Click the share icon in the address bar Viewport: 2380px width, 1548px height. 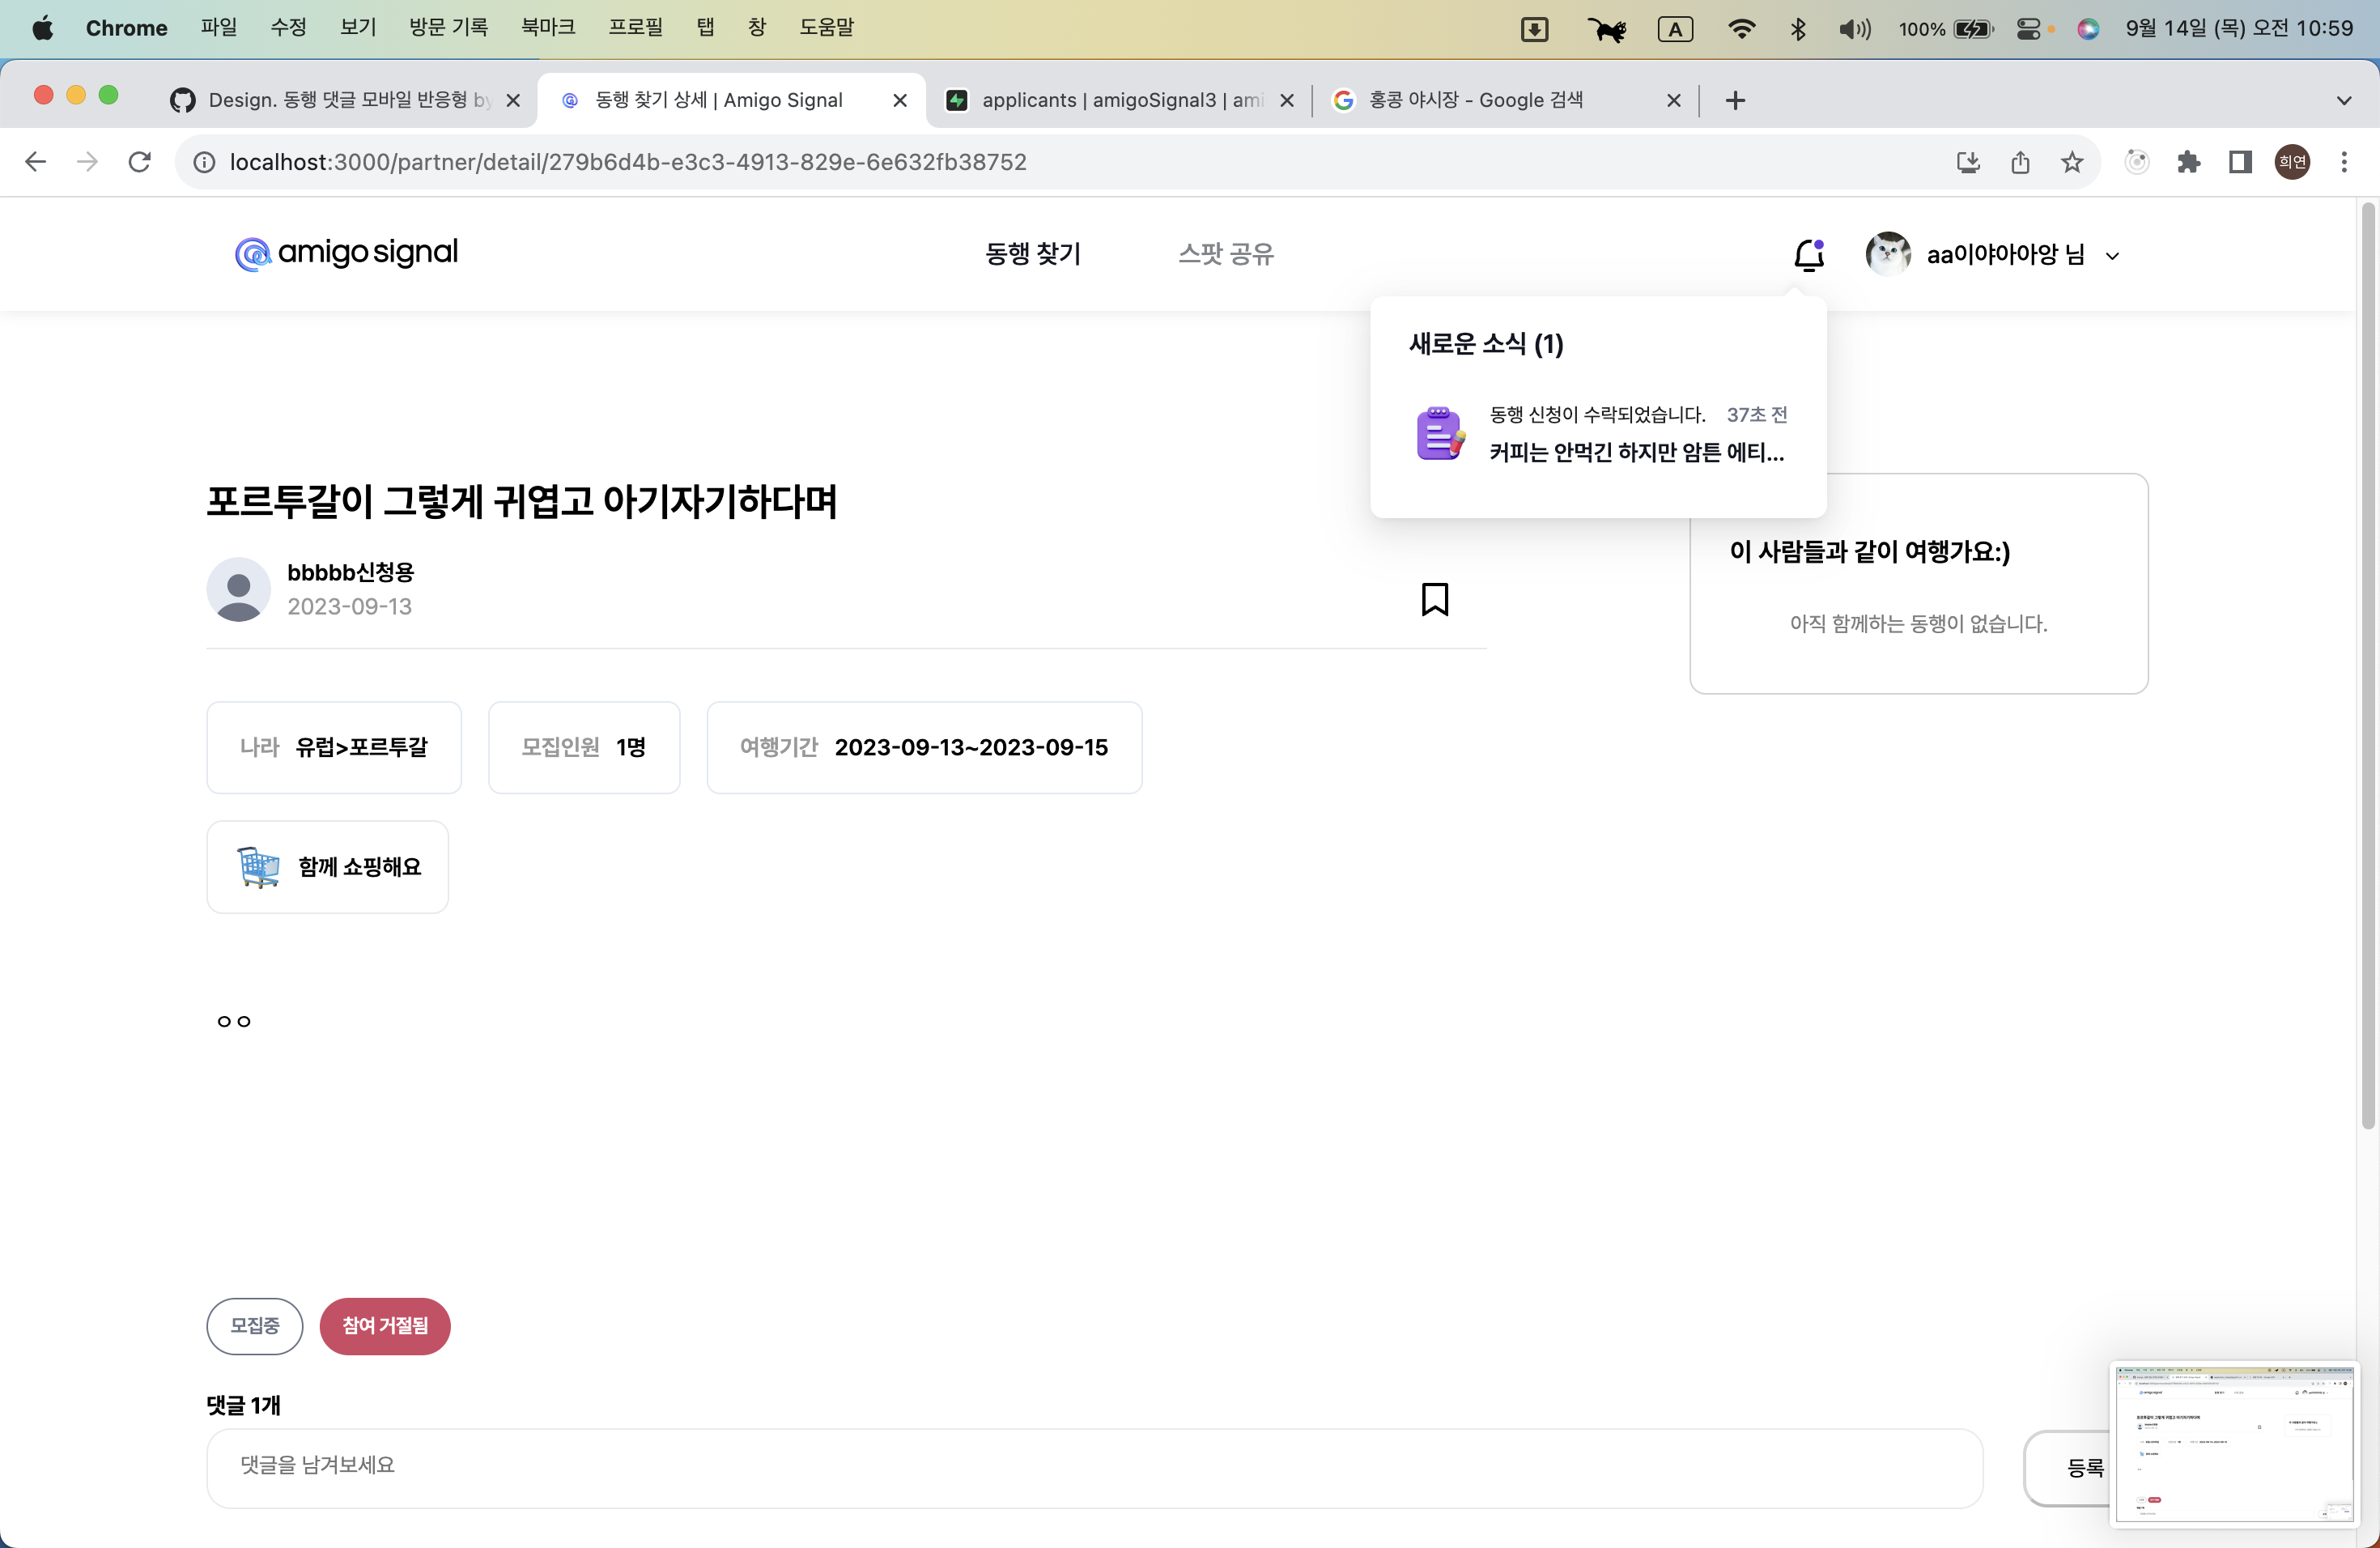click(2020, 162)
